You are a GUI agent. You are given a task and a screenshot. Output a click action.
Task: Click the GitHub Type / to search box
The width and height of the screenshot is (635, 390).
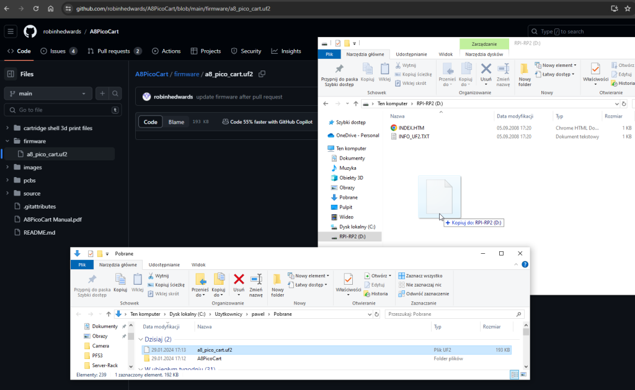582,32
